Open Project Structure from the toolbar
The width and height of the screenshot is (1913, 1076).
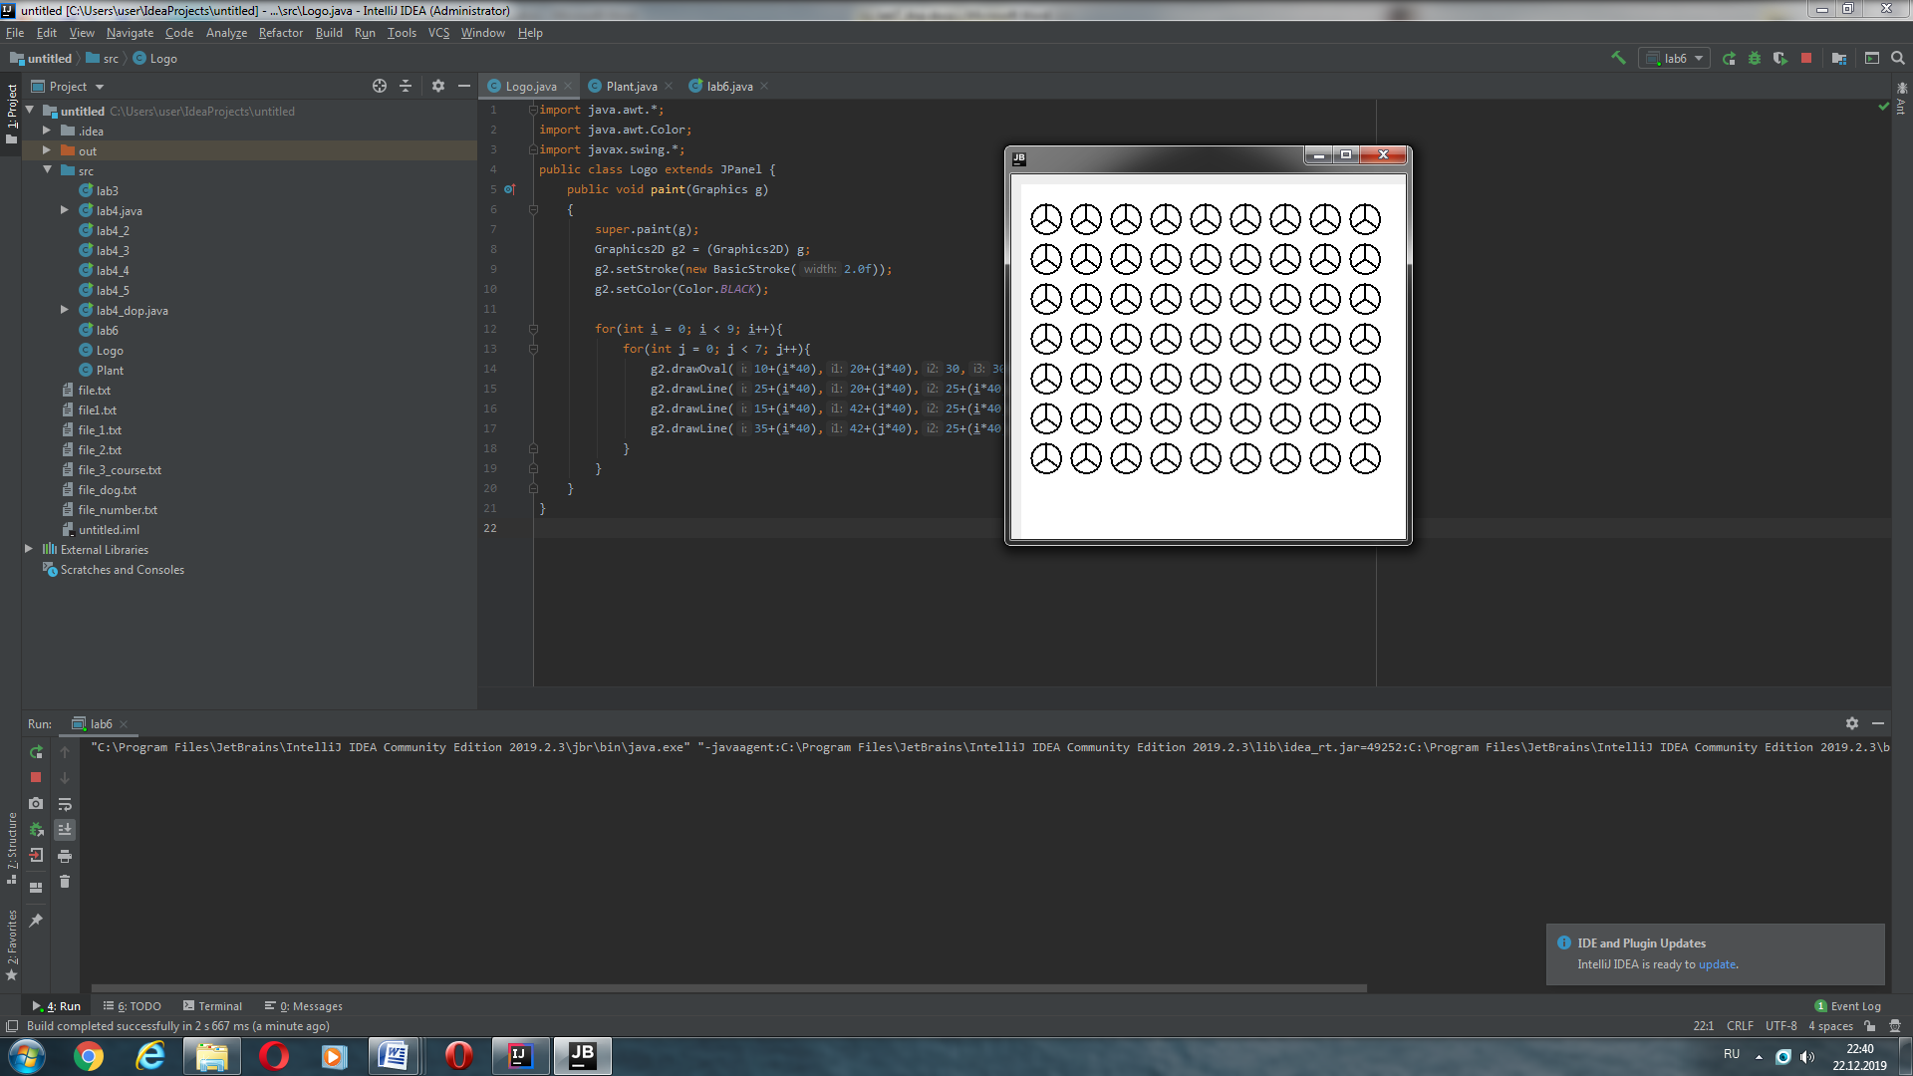(1839, 58)
